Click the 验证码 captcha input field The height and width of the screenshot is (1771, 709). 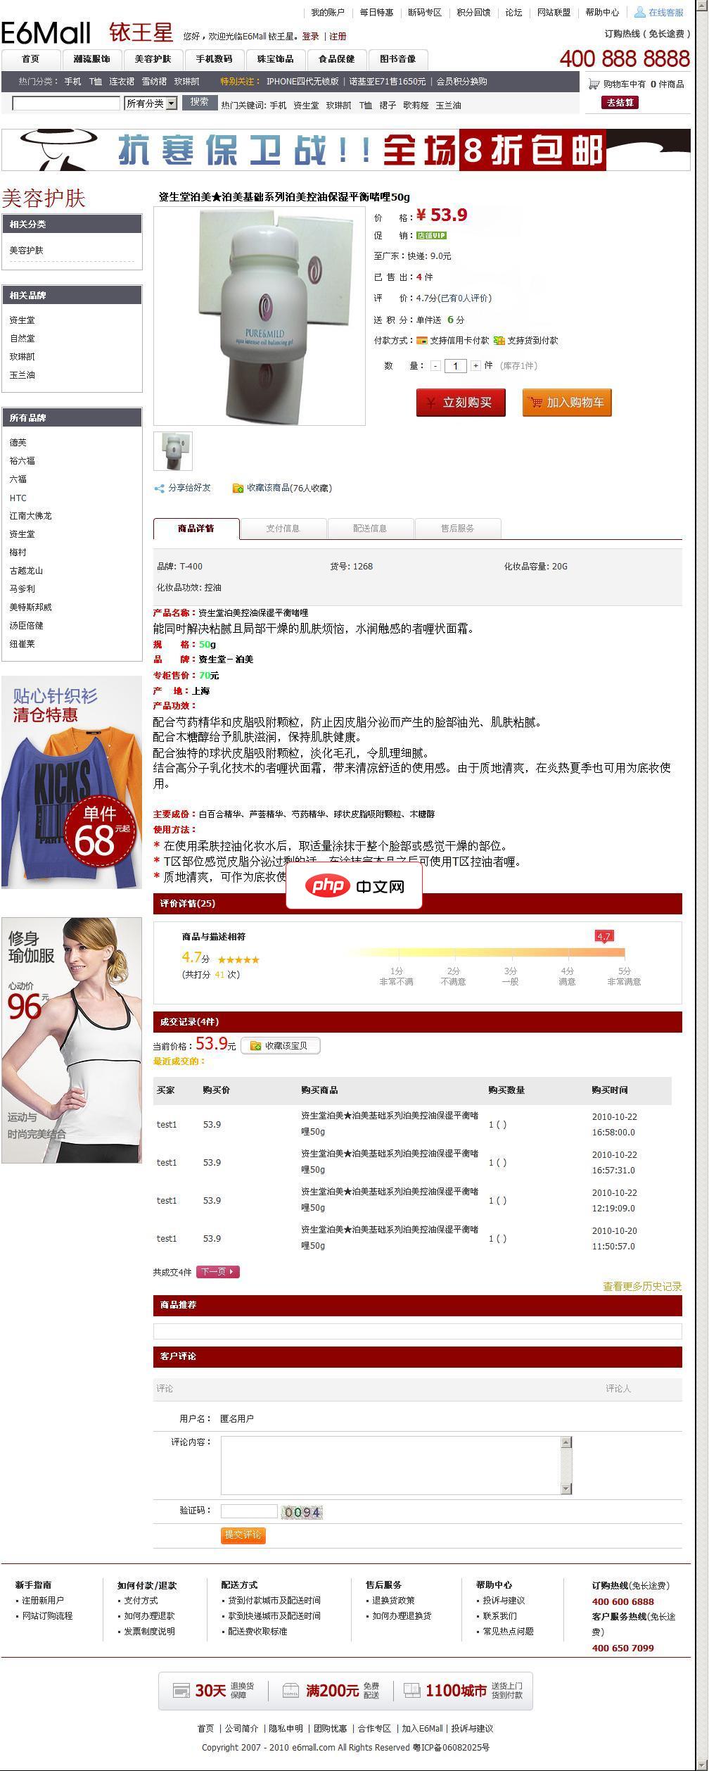(x=249, y=1512)
